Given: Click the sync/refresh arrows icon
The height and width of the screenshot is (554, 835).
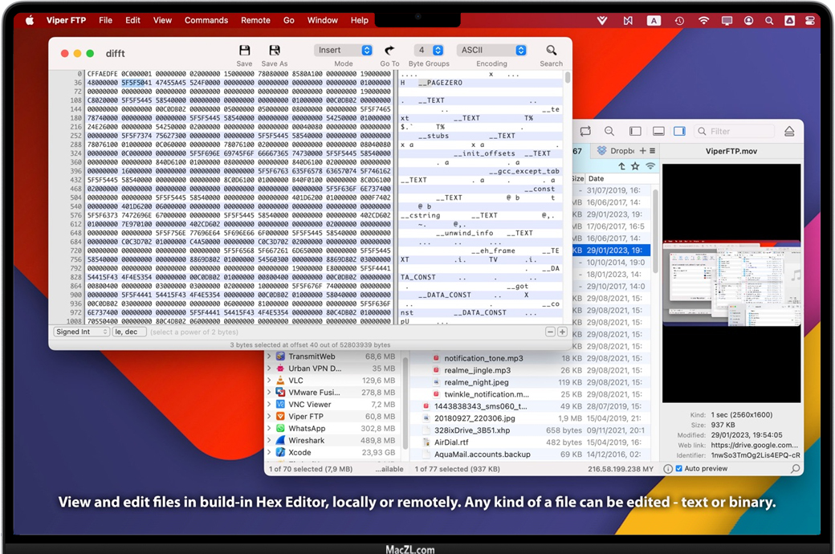Looking at the screenshot, I should pyautogui.click(x=584, y=131).
